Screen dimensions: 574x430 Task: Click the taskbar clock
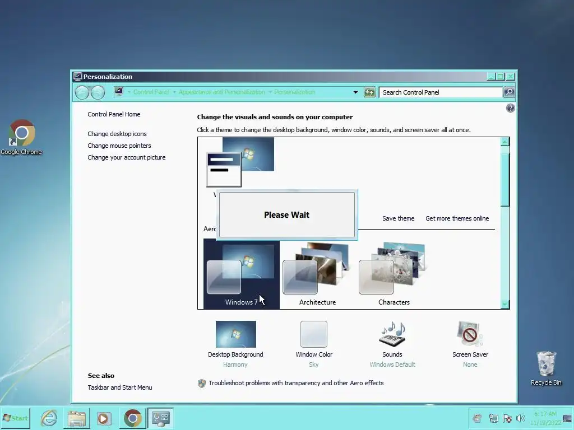[545, 418]
